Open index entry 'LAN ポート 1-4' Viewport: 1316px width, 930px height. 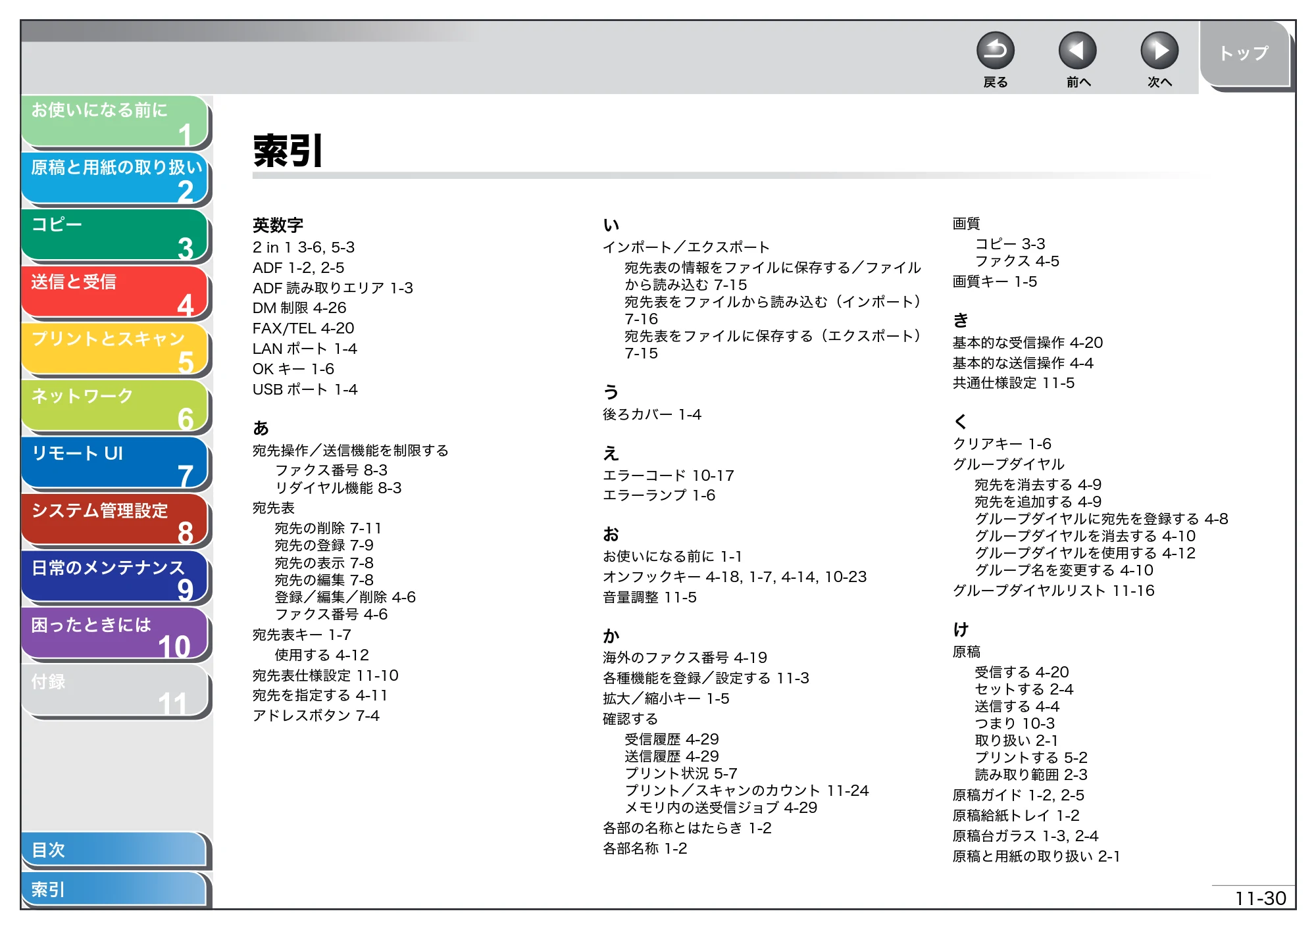pyautogui.click(x=305, y=349)
